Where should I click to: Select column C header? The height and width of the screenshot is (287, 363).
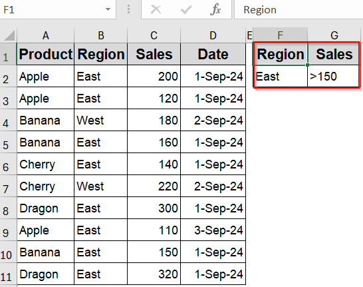tap(154, 35)
